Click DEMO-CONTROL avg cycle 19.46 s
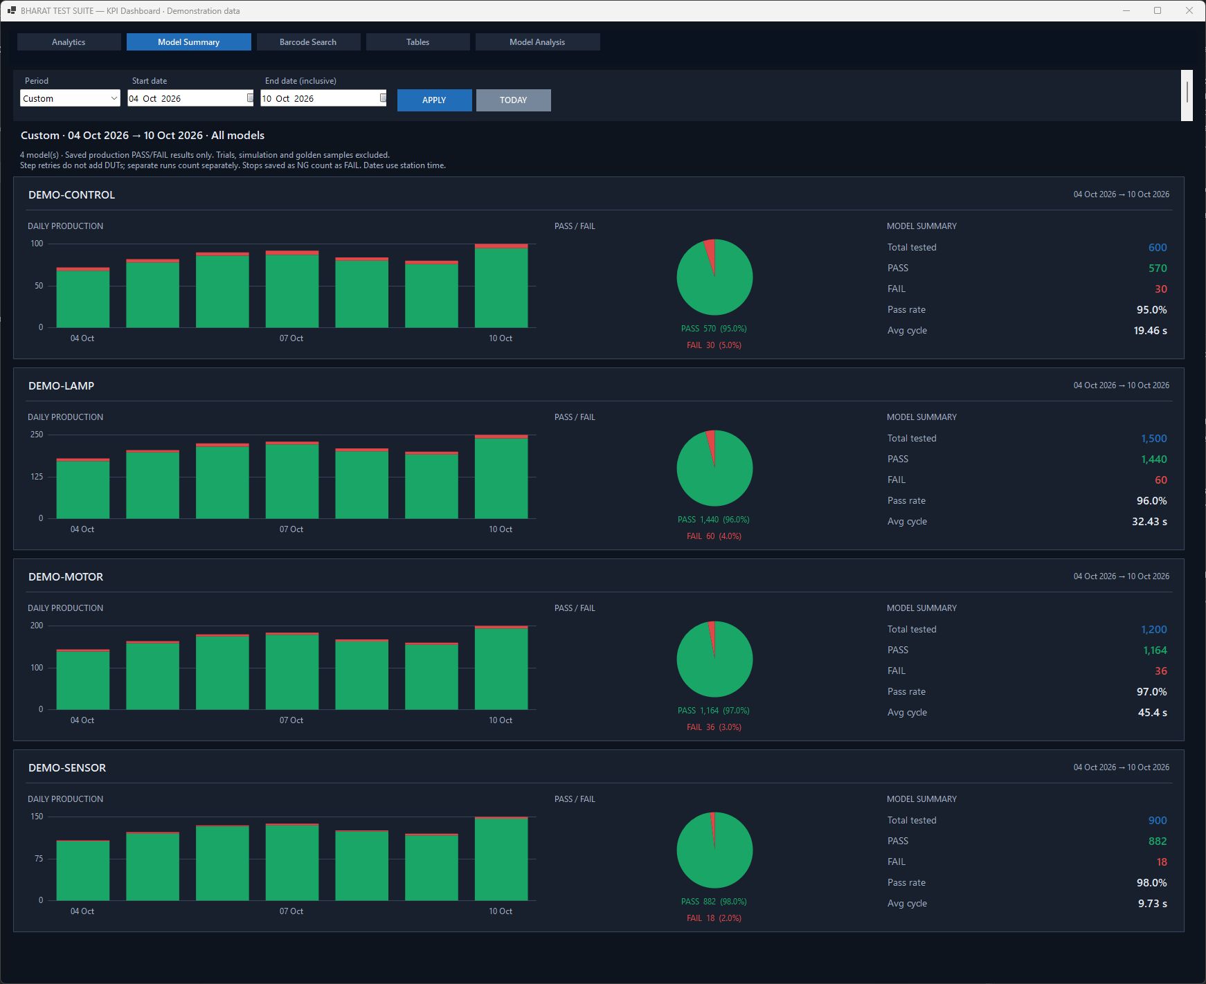1206x984 pixels. (x=1151, y=331)
